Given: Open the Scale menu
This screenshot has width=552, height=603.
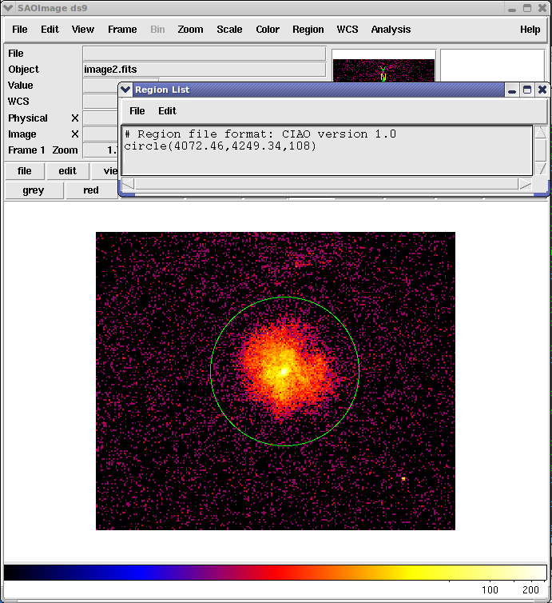Looking at the screenshot, I should tap(229, 30).
